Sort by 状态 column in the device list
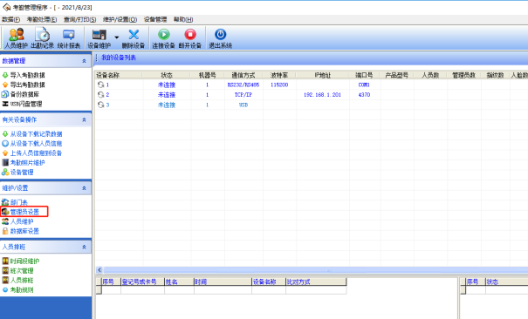The image size is (528, 319). click(x=167, y=75)
